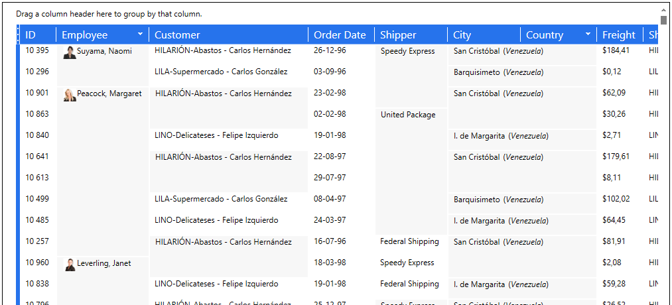Viewport: 672px width, 305px height.
Task: Click Naomi Suyama's employee photo
Action: coord(70,52)
